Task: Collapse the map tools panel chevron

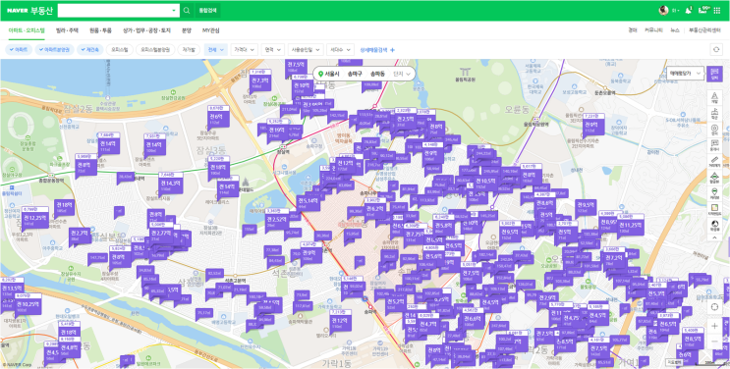Action: 714,237
